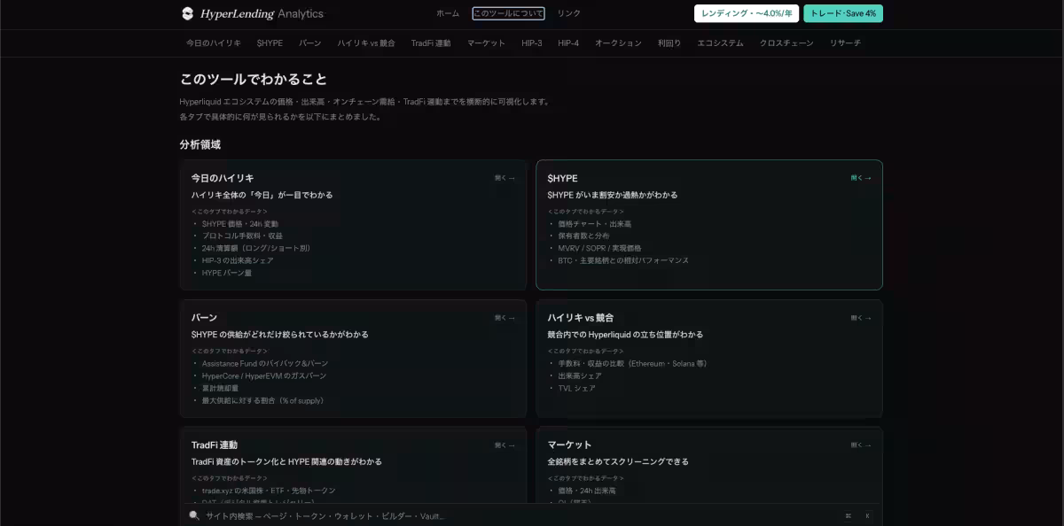Click '最大供給に対する割合（% of supply）' item
The height and width of the screenshot is (526, 1064).
tap(262, 401)
